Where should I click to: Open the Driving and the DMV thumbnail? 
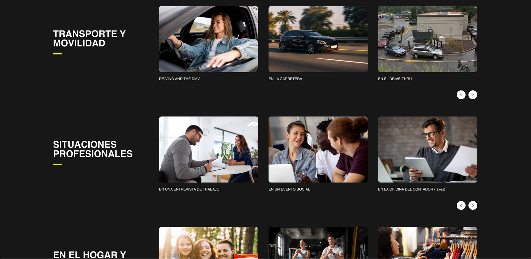pos(208,39)
